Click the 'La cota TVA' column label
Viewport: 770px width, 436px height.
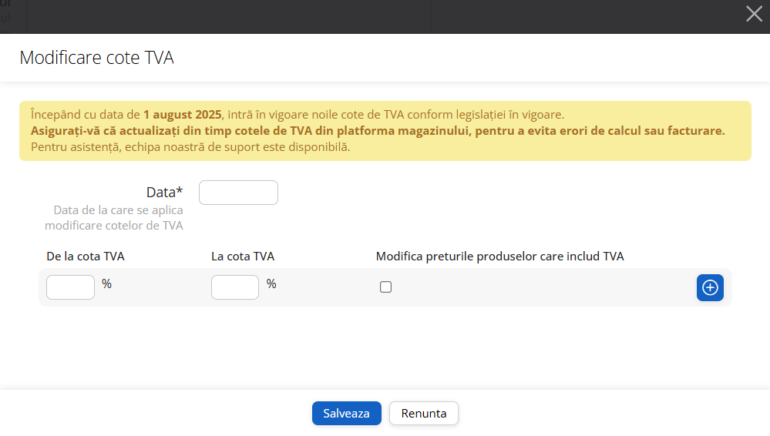[243, 257]
